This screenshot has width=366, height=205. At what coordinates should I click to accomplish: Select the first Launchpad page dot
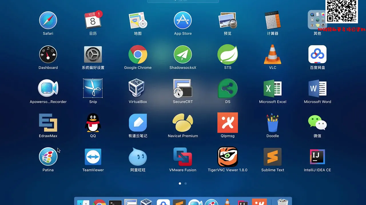tap(180, 184)
